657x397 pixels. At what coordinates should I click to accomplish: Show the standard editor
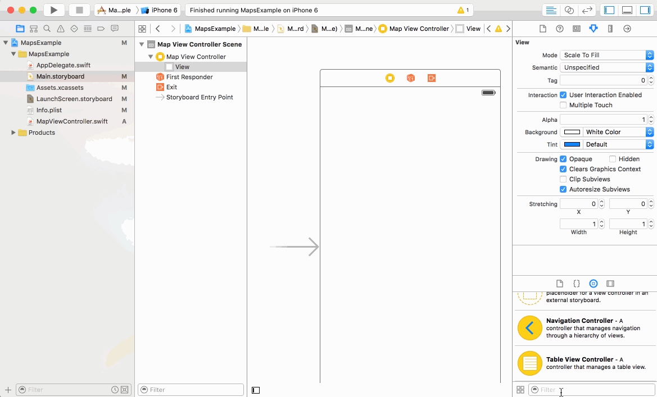(551, 10)
